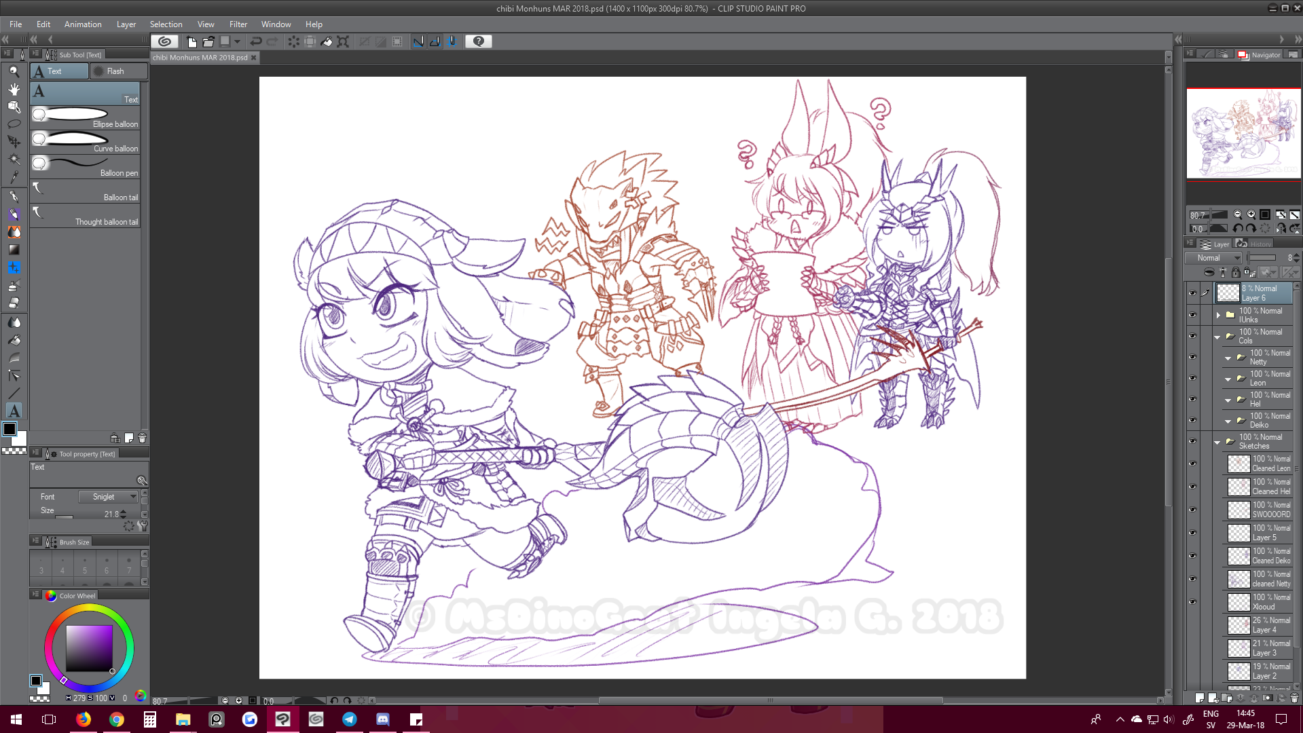Hide the IUnks folder visibility
The width and height of the screenshot is (1303, 733).
coord(1192,315)
